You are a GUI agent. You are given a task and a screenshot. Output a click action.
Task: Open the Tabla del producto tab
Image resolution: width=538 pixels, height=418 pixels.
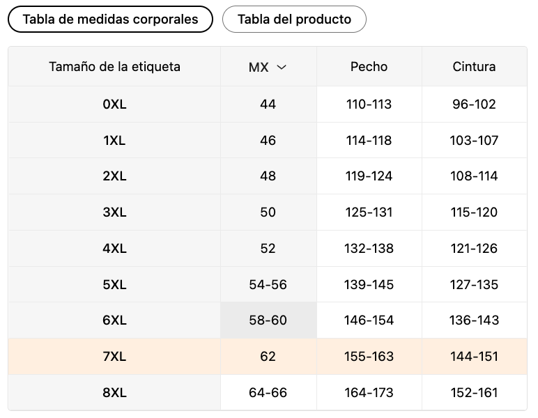pyautogui.click(x=294, y=20)
